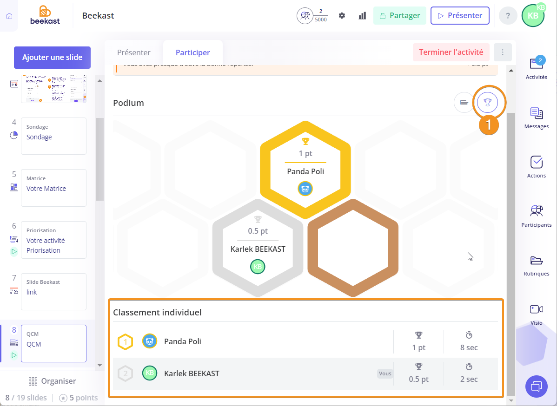This screenshot has height=406, width=557.
Task: Switch to podium trophy view icon
Action: point(488,103)
